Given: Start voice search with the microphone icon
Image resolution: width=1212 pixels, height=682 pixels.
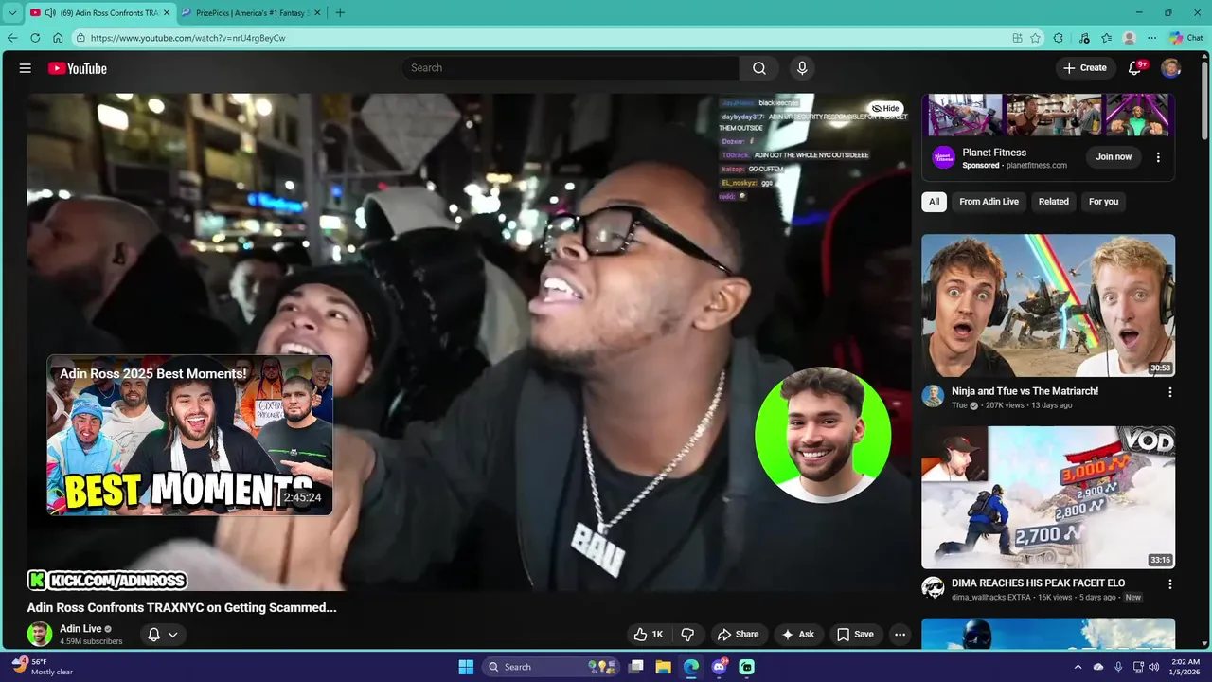Looking at the screenshot, I should tap(802, 68).
